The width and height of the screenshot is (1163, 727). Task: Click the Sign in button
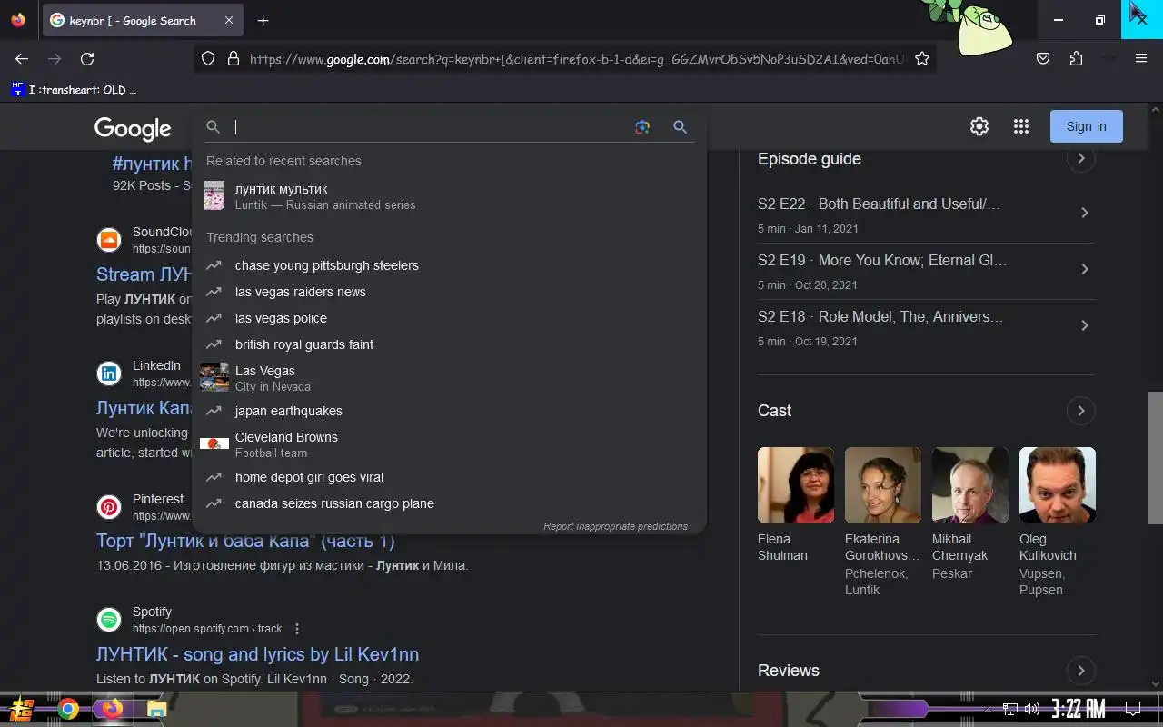point(1087,126)
